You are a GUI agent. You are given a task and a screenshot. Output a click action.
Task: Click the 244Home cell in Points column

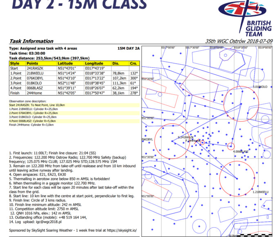click(35, 93)
